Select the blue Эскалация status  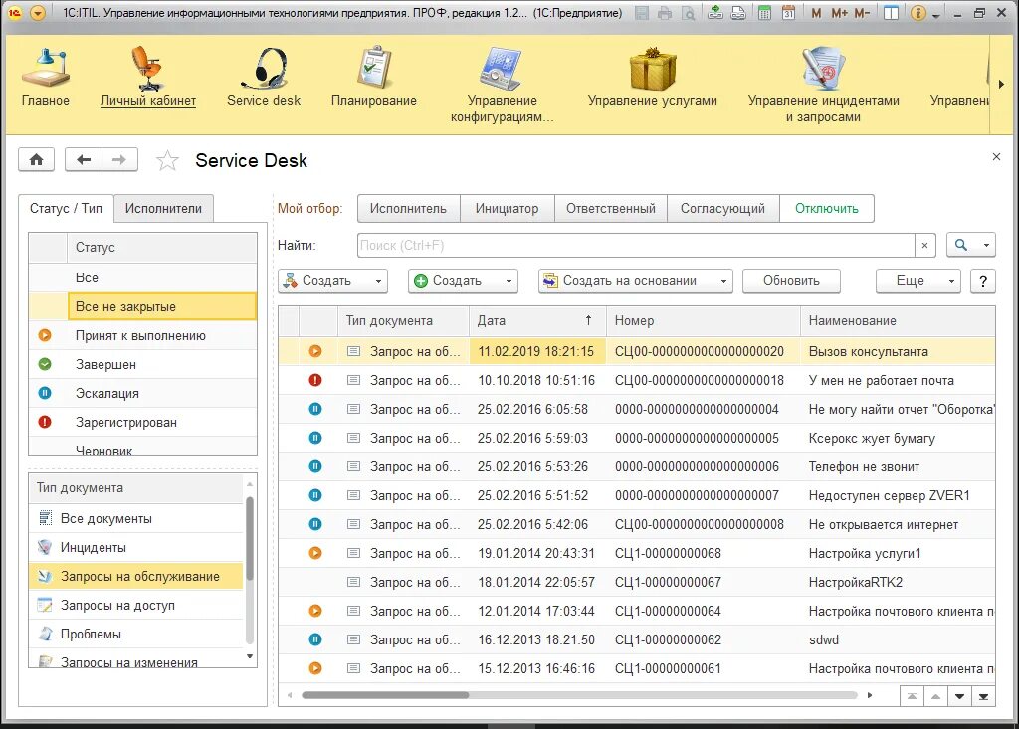click(143, 393)
